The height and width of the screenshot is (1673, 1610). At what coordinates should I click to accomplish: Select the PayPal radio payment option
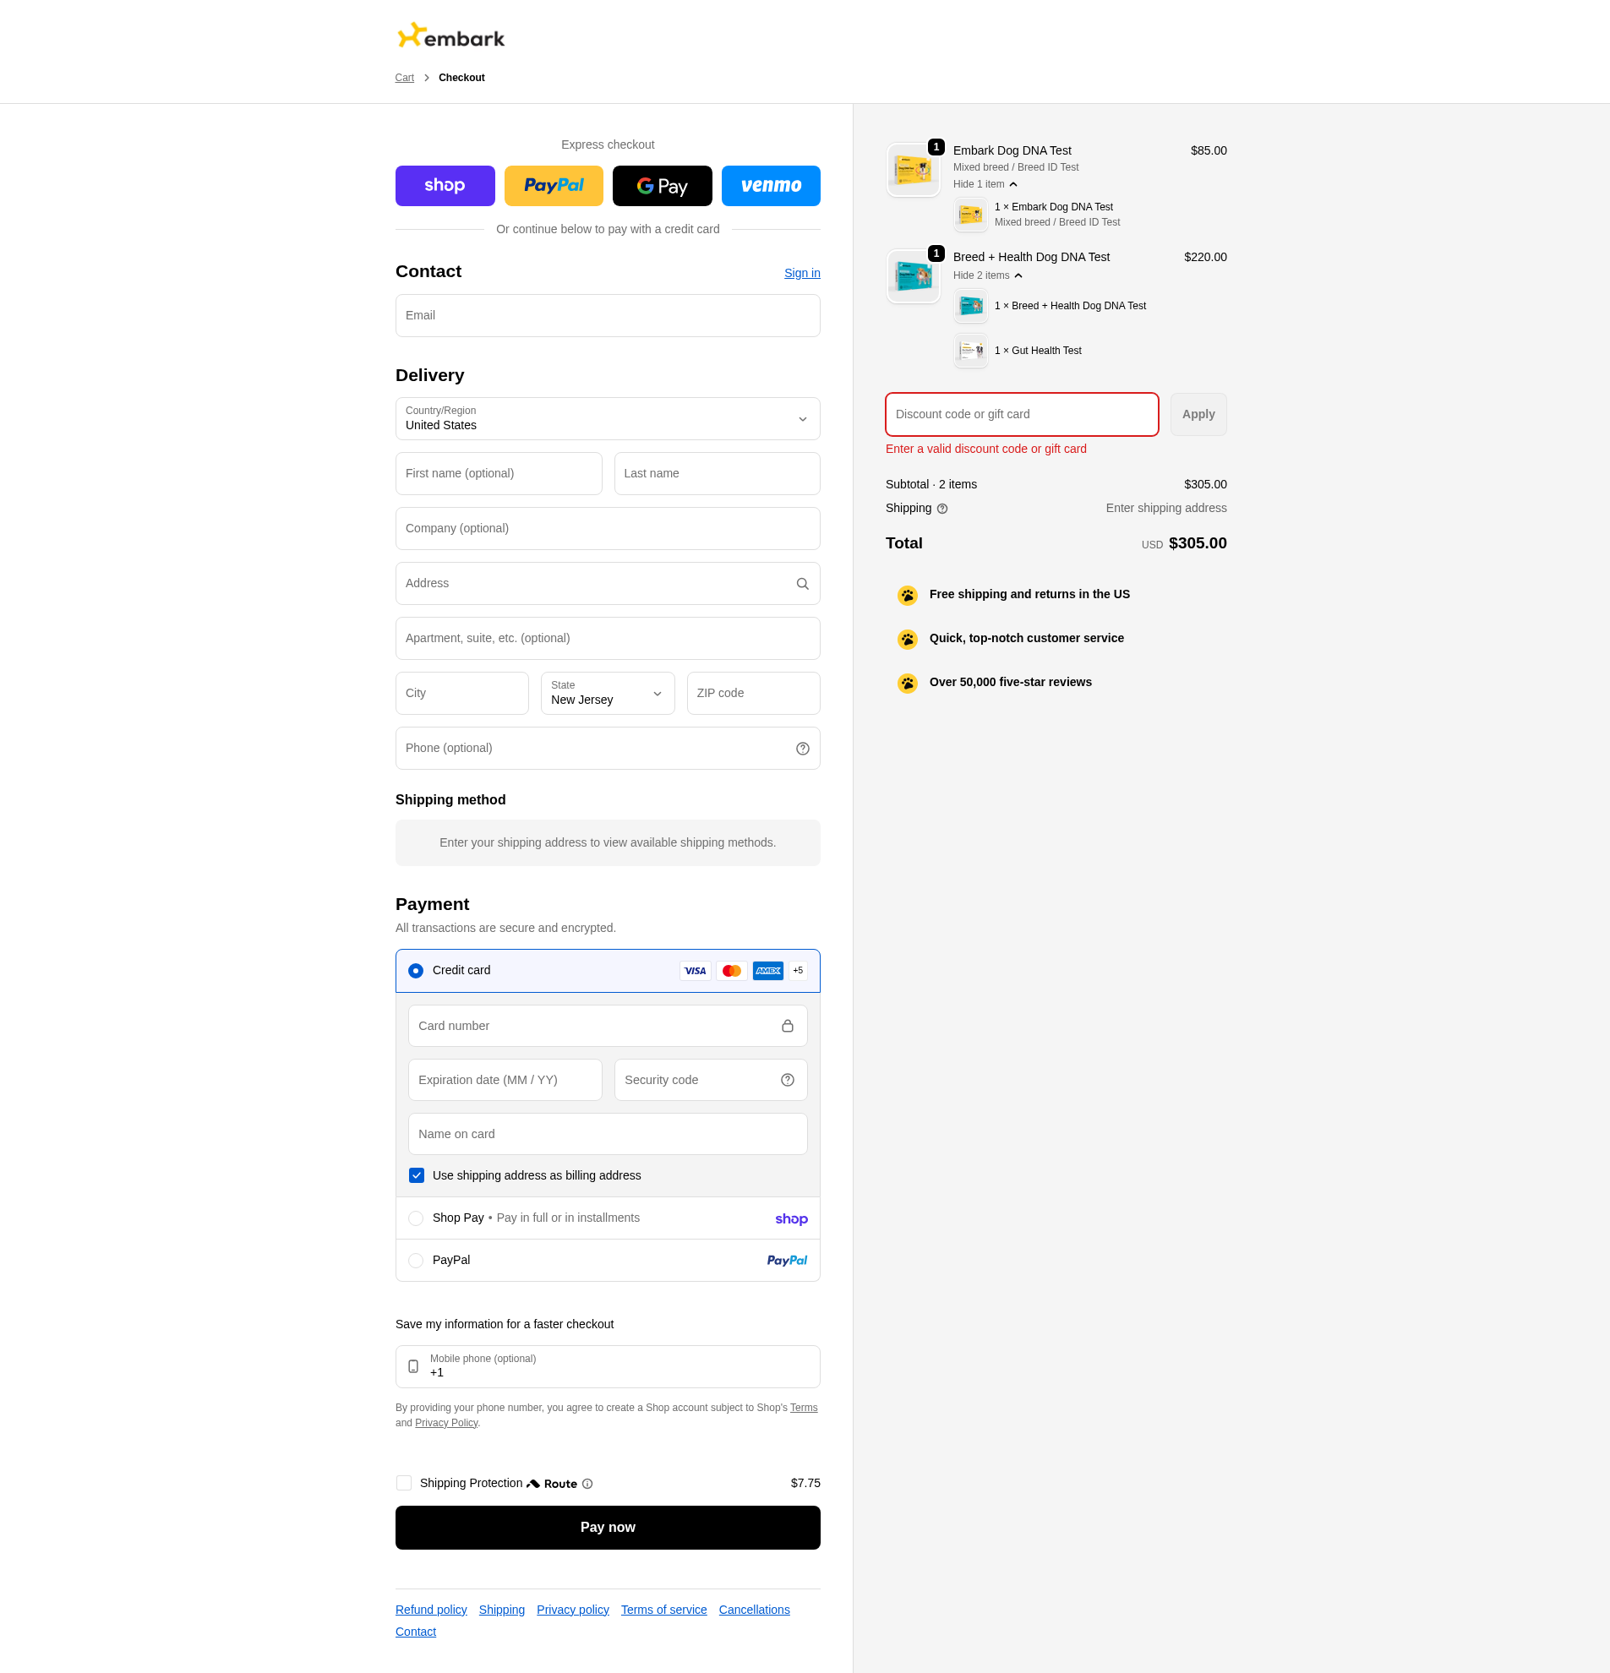coord(416,1260)
